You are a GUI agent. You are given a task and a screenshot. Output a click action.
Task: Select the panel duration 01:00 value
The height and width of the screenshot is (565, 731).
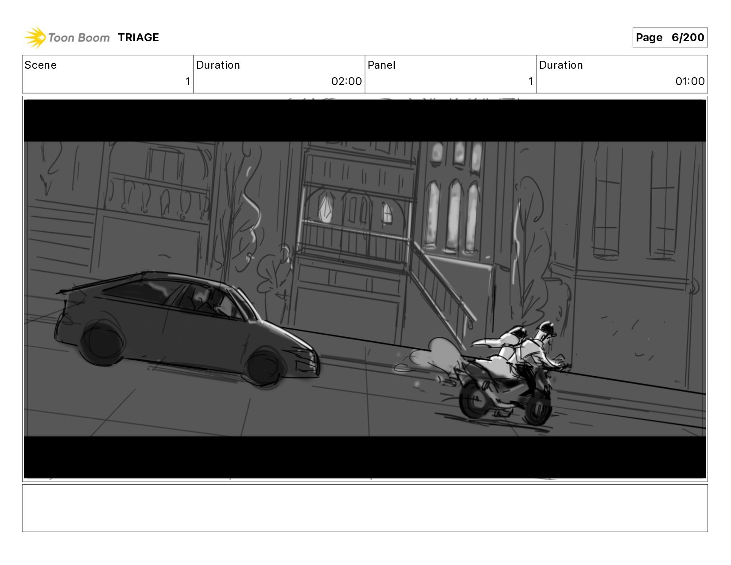[x=690, y=82]
